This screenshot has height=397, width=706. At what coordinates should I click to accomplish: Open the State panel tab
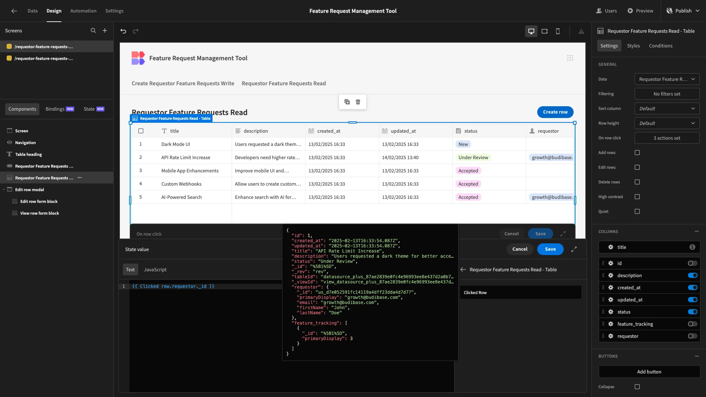pyautogui.click(x=94, y=109)
